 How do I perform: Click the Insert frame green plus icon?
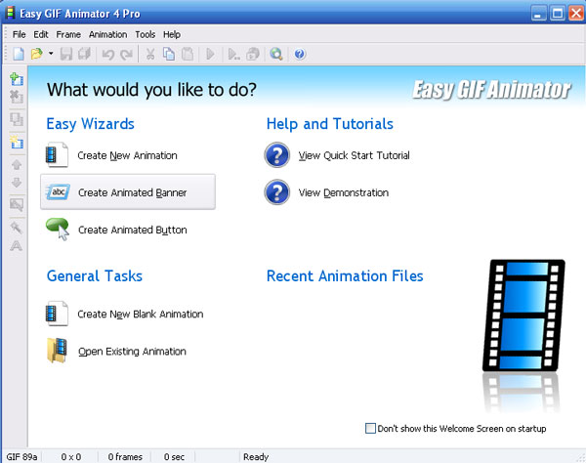coord(17,79)
